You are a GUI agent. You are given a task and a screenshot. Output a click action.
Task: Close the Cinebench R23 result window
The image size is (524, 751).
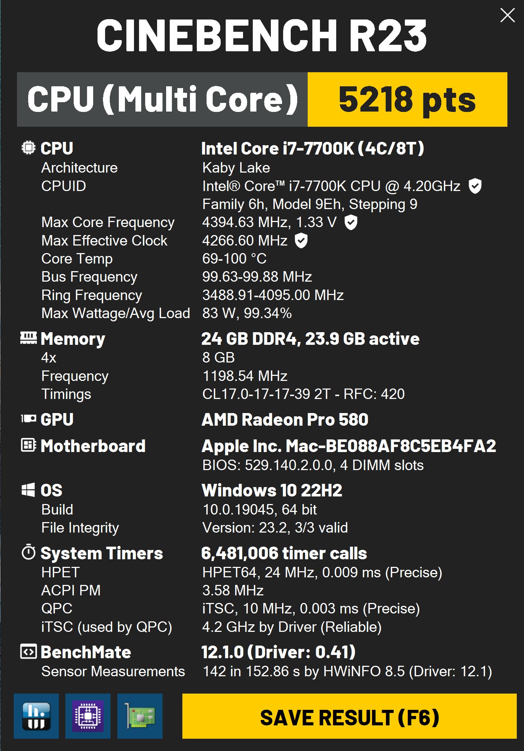click(507, 16)
